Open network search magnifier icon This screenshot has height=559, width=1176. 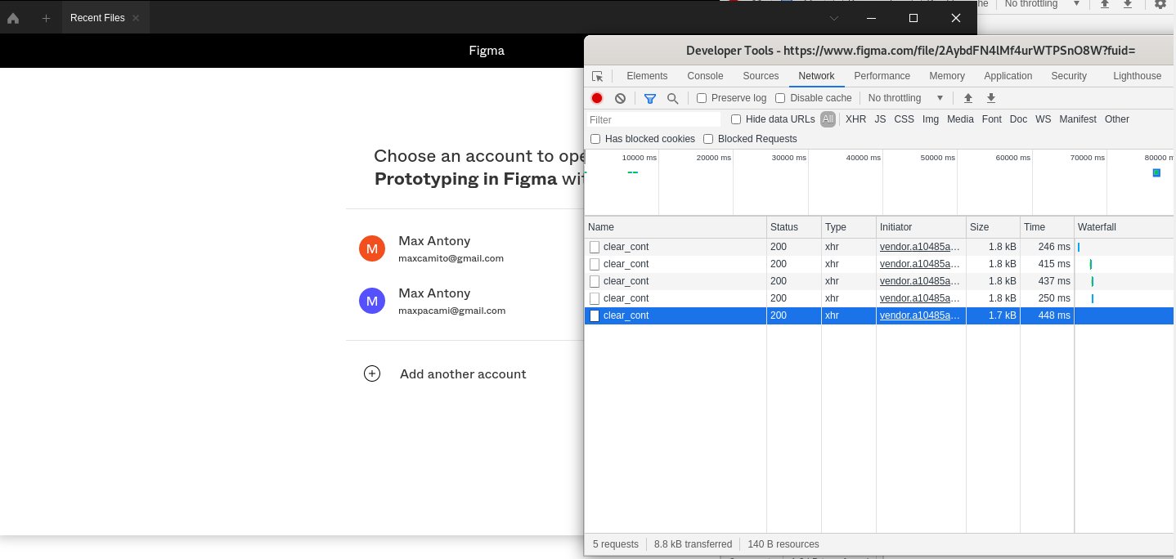tap(672, 98)
